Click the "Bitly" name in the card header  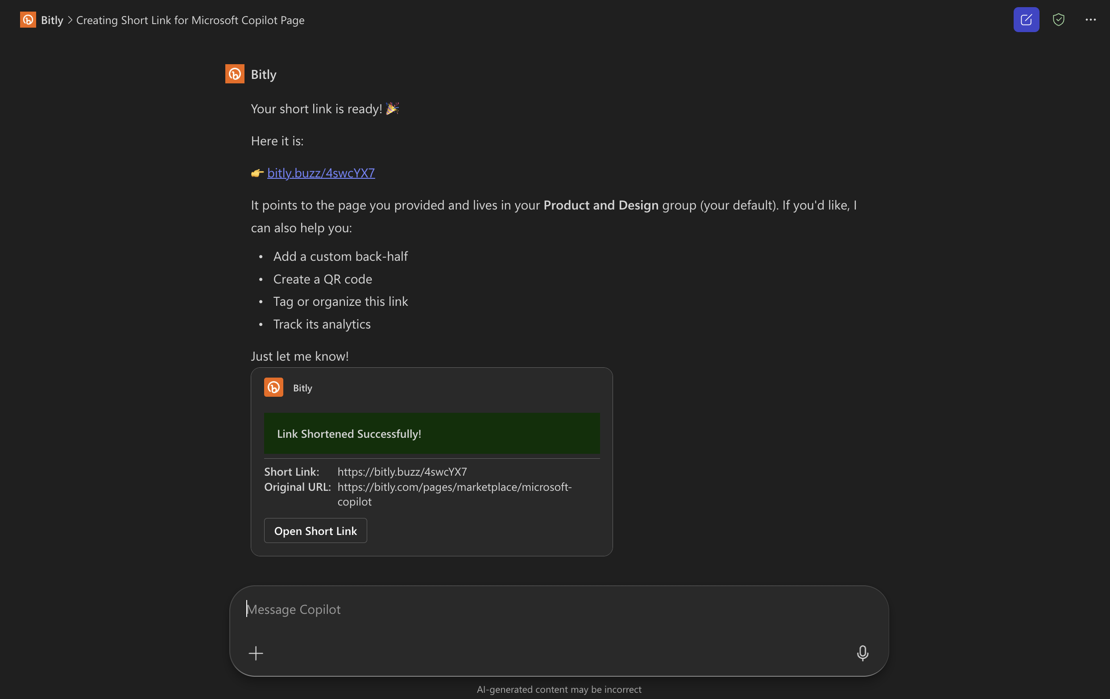coord(302,388)
